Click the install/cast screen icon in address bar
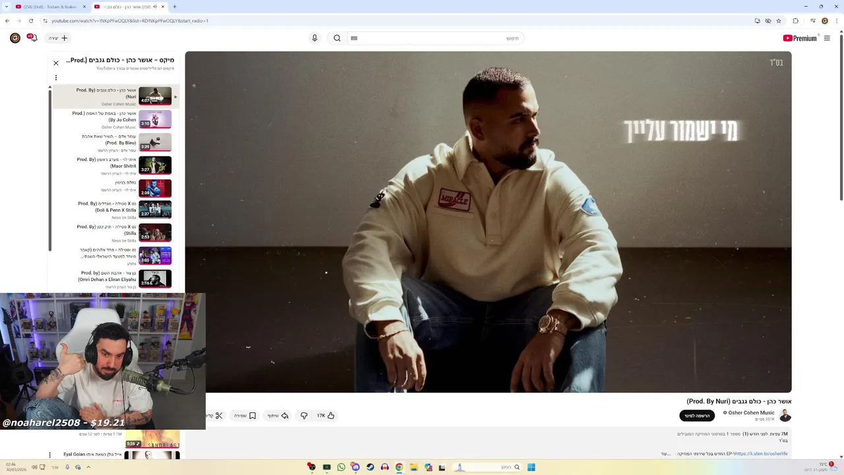Image resolution: width=844 pixels, height=475 pixels. [757, 20]
